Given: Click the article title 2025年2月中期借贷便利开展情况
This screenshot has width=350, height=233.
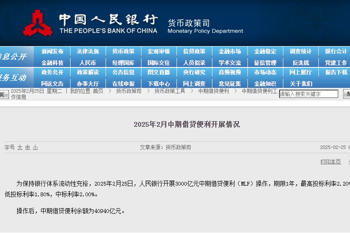Looking at the screenshot, I should 187,124.
